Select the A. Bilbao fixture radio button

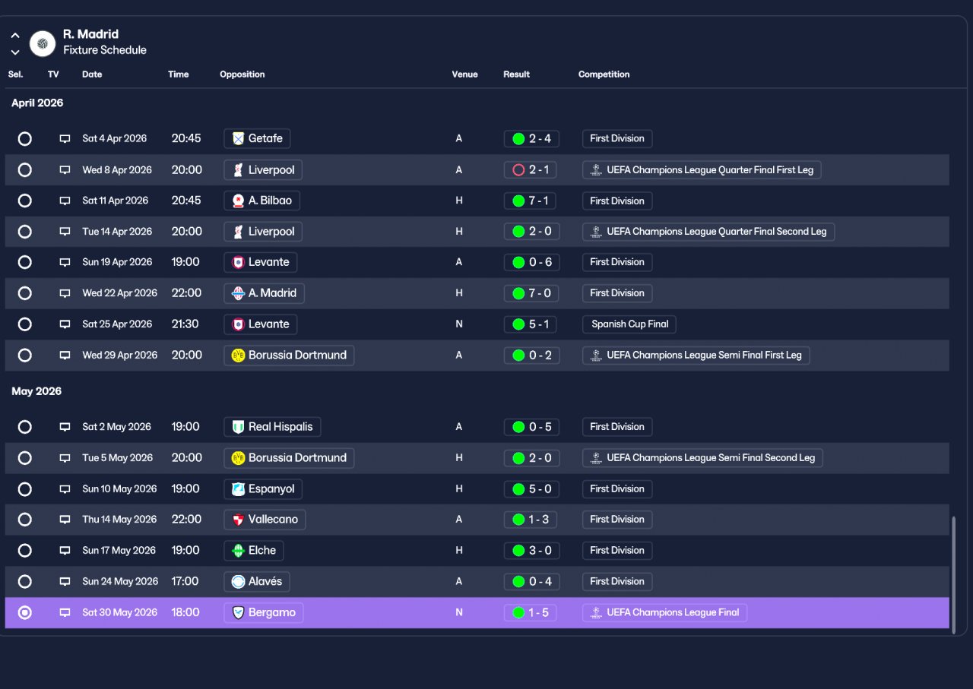pos(25,201)
